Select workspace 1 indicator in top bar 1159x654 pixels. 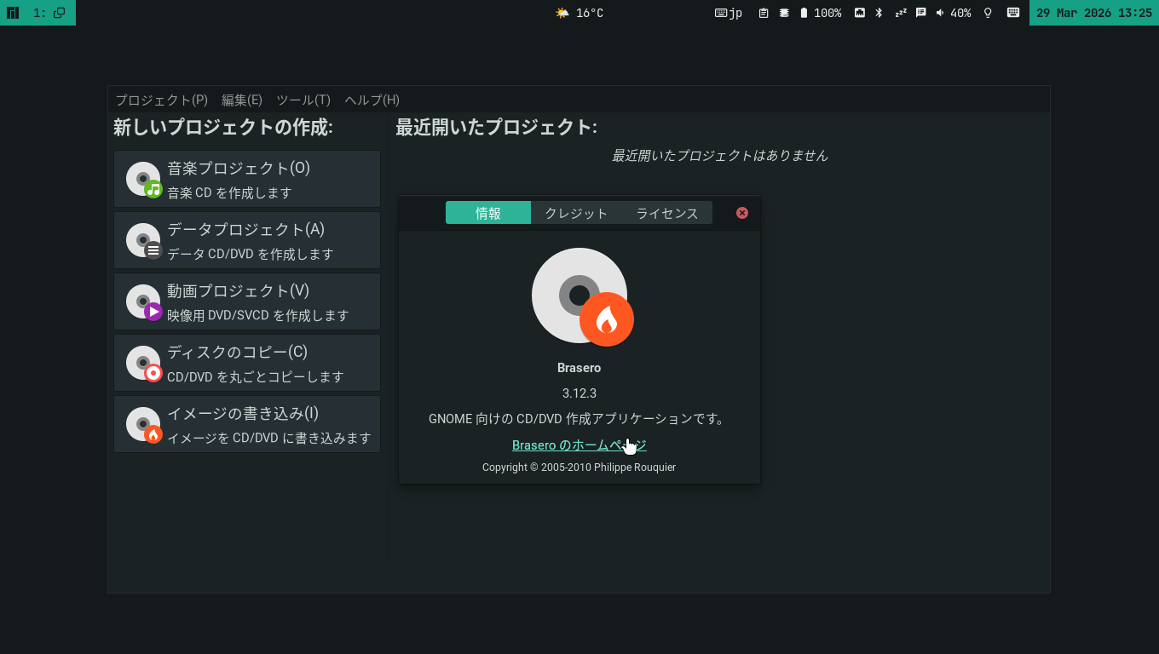[x=49, y=13]
